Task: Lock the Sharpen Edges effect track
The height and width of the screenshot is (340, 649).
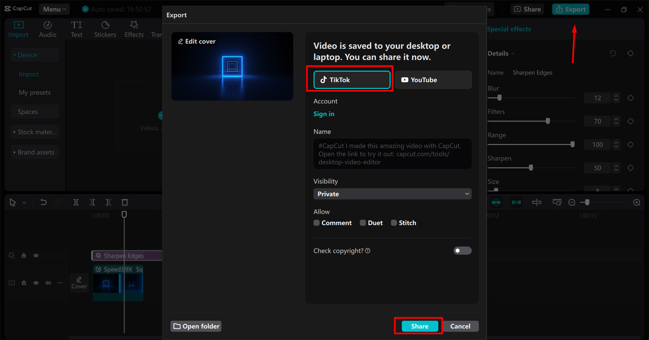Action: click(24, 256)
